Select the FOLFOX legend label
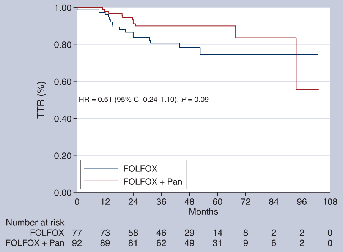The width and height of the screenshot is (343, 252). pos(140,169)
